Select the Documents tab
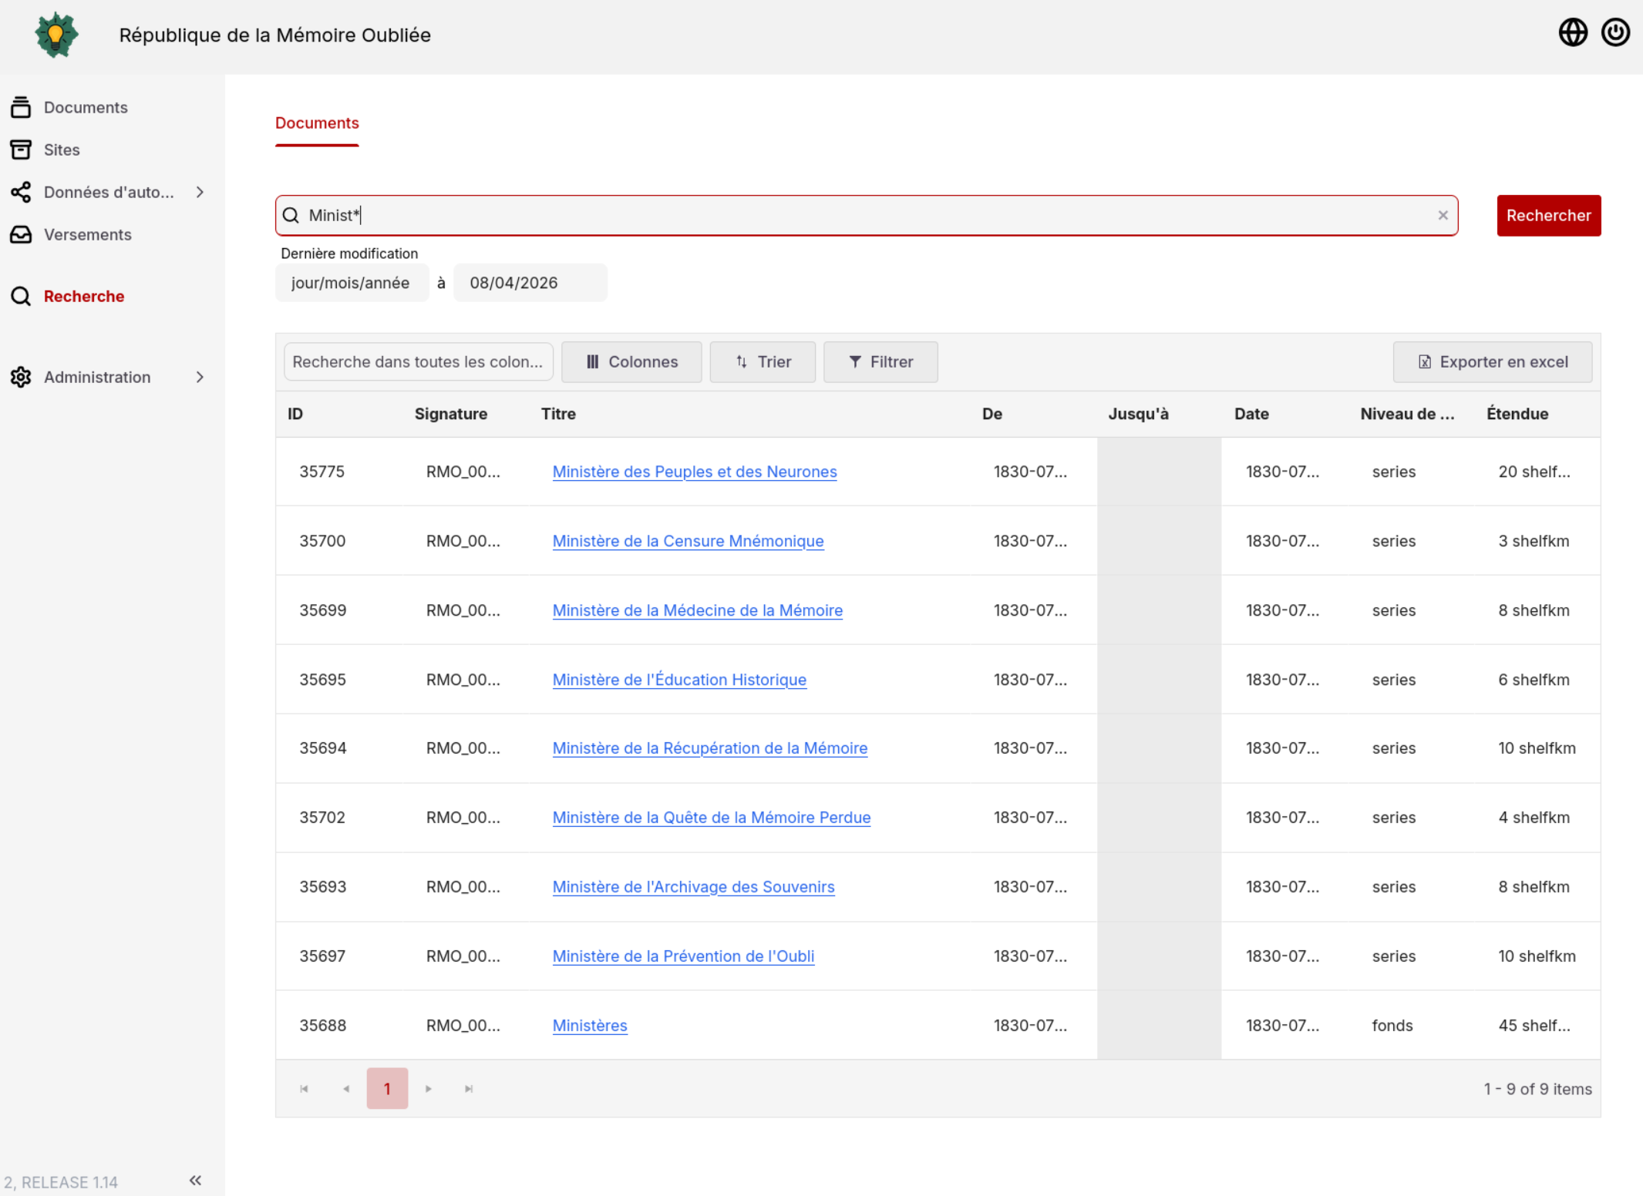The height and width of the screenshot is (1196, 1643). tap(317, 123)
